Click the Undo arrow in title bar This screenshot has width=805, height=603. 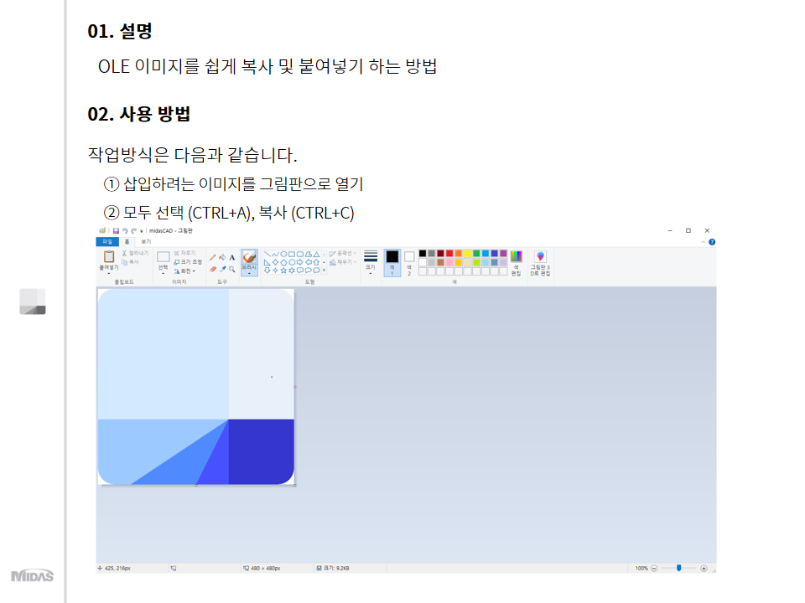(125, 231)
